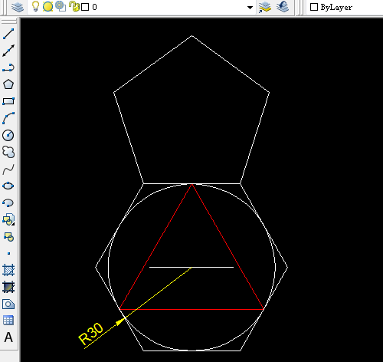Click the Layer Previous icon
Screen dimensions: 383x362
[x=283, y=7]
